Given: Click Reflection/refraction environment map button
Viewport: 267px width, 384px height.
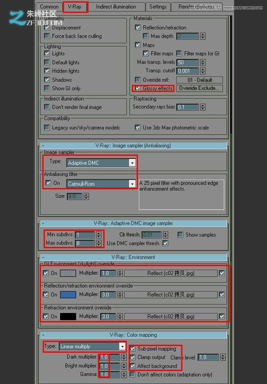Looking at the screenshot, I should 171,295.
